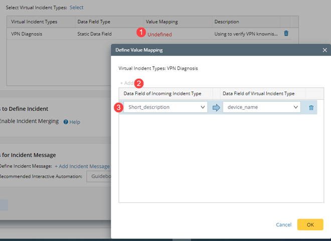331x241 pixels.
Task: Click the Description column header
Action: coord(226,22)
